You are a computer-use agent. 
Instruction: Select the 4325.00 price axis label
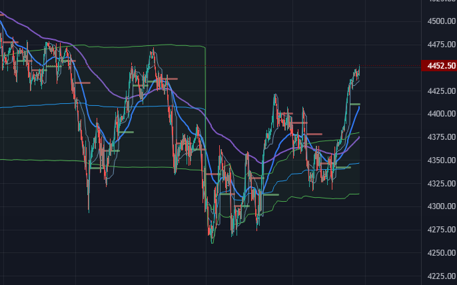click(x=441, y=184)
